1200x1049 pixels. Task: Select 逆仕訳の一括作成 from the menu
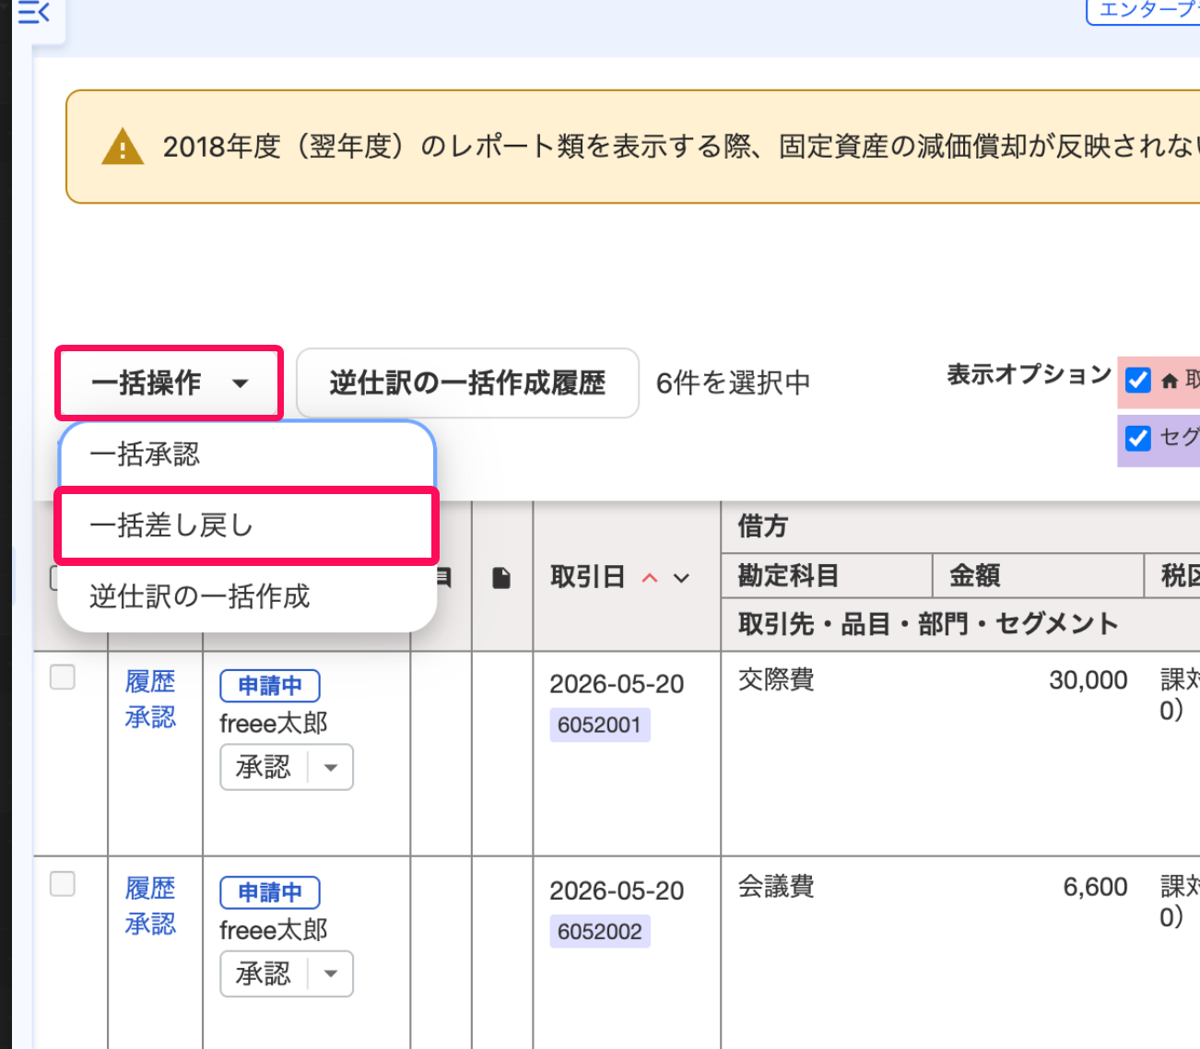(x=246, y=596)
